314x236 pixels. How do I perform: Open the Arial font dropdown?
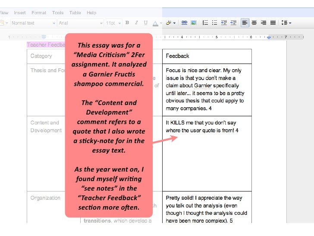coord(81,23)
